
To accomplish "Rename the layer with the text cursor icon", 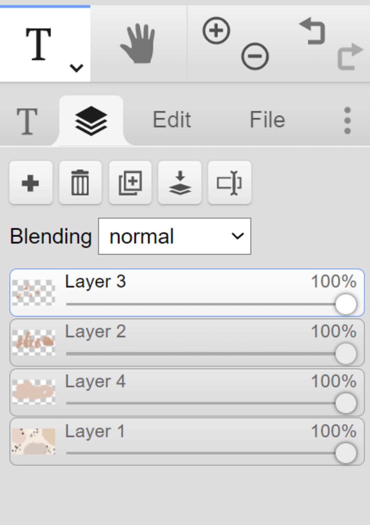I will pyautogui.click(x=229, y=182).
